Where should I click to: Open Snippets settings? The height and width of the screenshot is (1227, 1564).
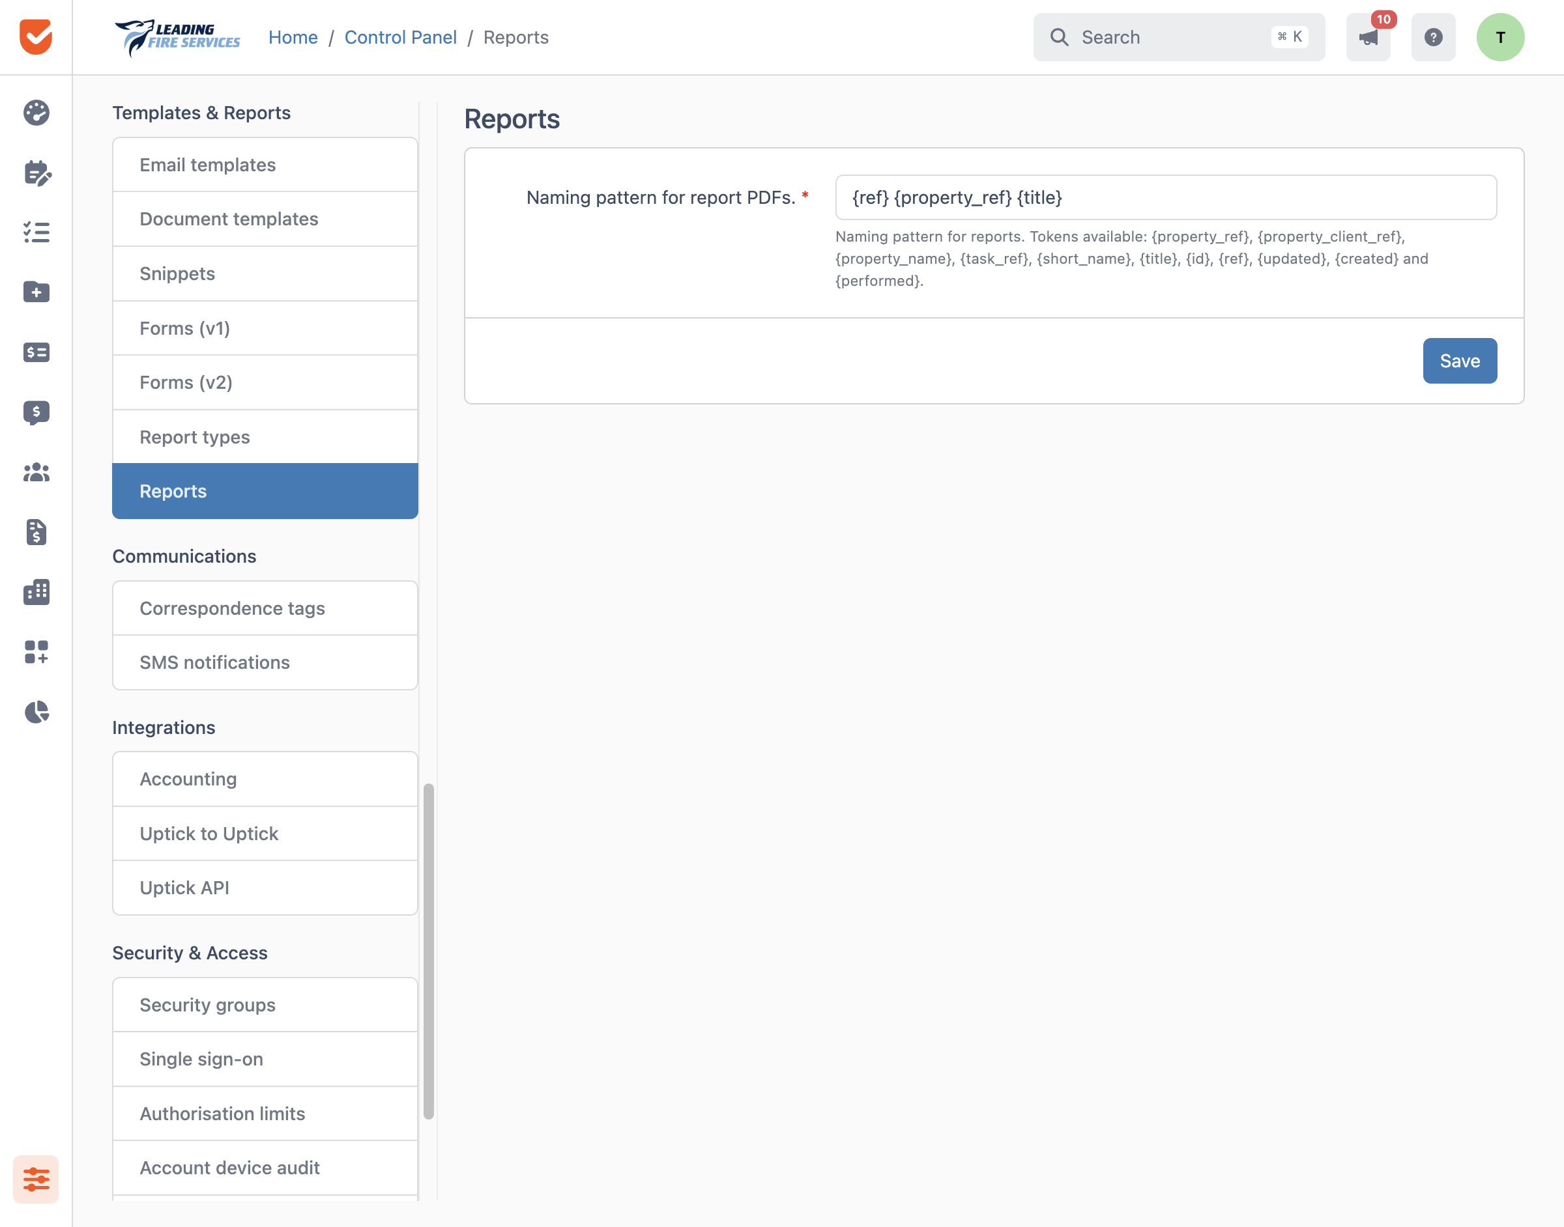coord(265,274)
